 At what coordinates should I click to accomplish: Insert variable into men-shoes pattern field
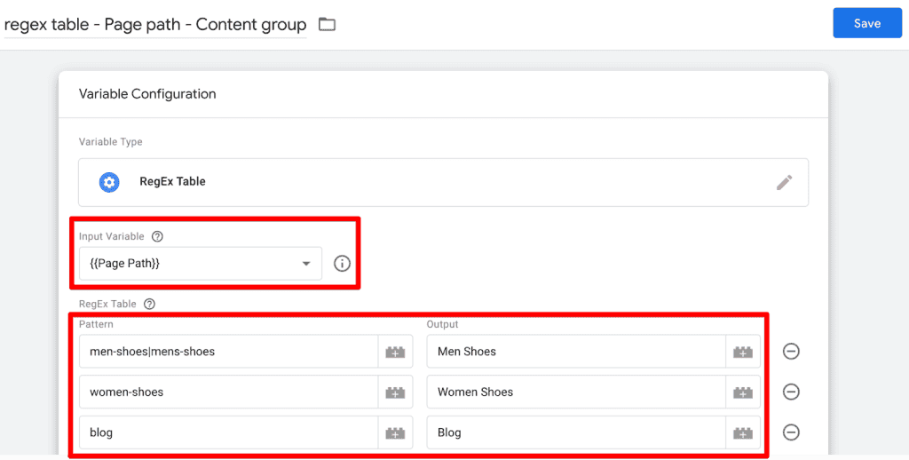point(395,352)
